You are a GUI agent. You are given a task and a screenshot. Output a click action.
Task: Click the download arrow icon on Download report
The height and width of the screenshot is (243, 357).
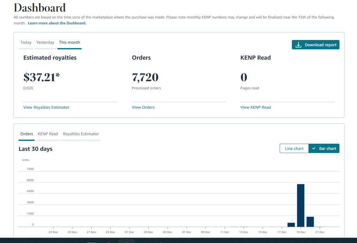click(x=298, y=45)
